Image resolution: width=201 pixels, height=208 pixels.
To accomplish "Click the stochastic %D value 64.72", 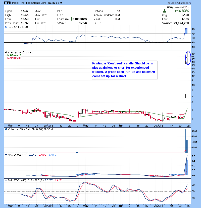I will (x=59, y=180).
